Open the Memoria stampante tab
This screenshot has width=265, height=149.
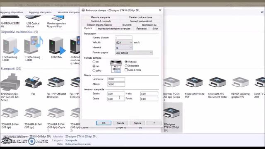tap(100, 17)
